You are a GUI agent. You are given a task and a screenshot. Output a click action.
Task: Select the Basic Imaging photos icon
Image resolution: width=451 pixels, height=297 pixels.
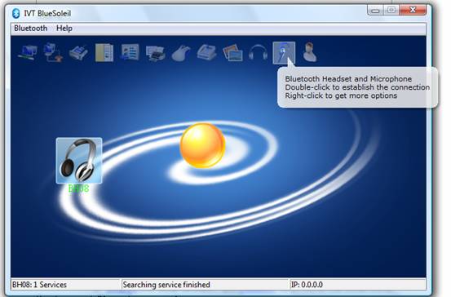(232, 52)
